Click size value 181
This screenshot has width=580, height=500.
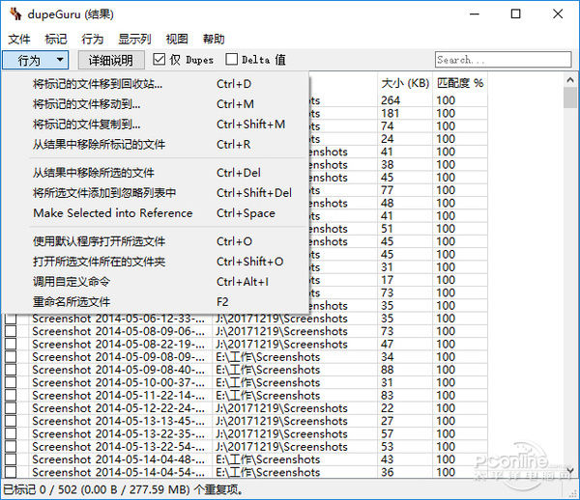point(390,113)
